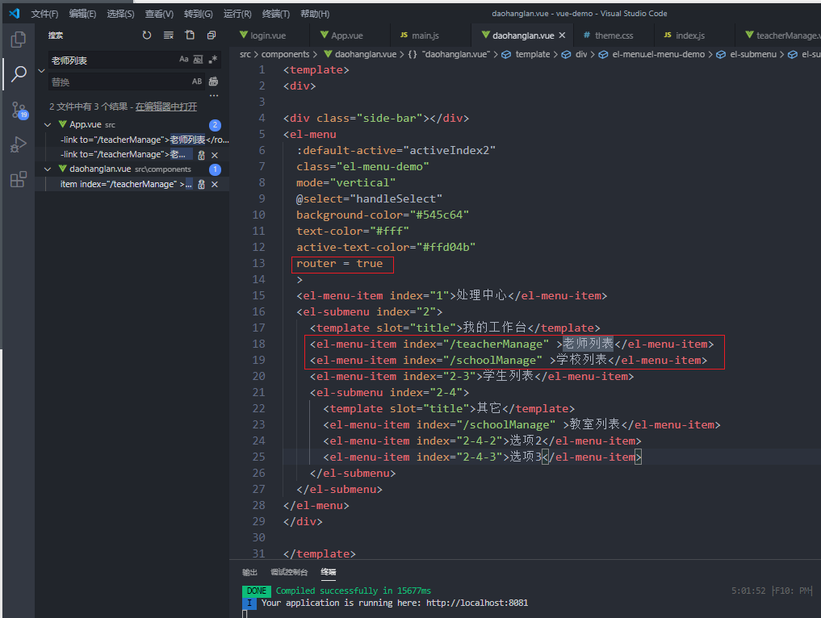This screenshot has width=821, height=618.
Task: Open the 终端(T) menu
Action: (276, 14)
